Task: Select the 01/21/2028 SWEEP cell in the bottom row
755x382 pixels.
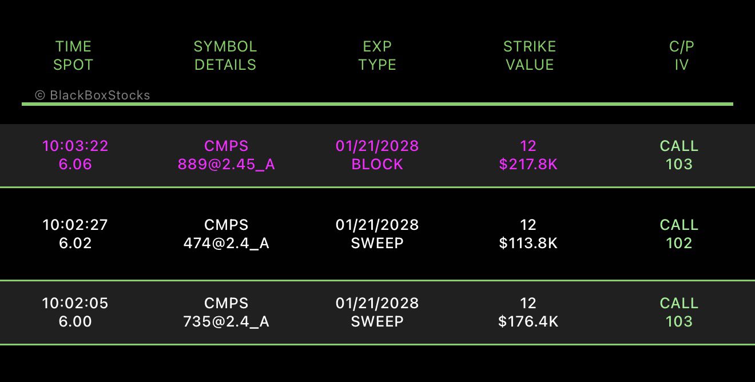Action: click(x=378, y=312)
